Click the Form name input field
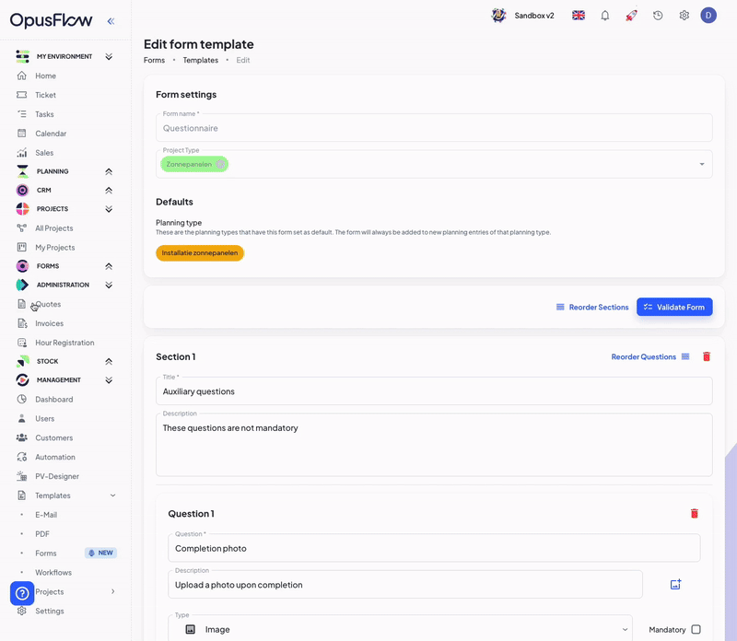The height and width of the screenshot is (641, 737). pyautogui.click(x=433, y=128)
